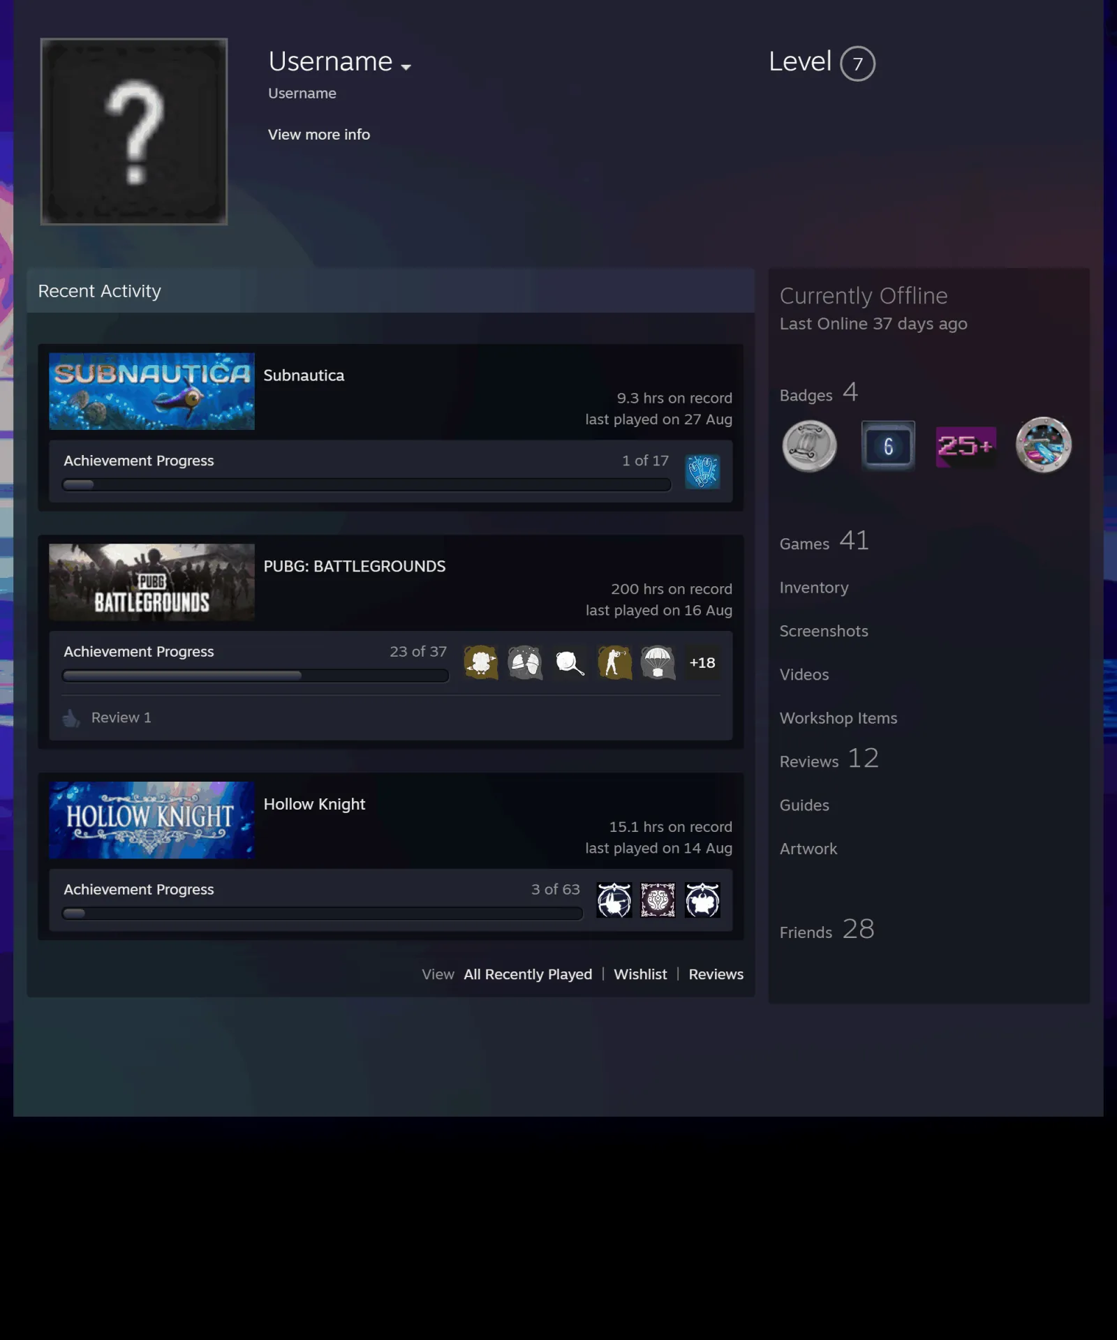Click the PUBG frying pan achievement icon
This screenshot has height=1340, width=1117.
[570, 662]
